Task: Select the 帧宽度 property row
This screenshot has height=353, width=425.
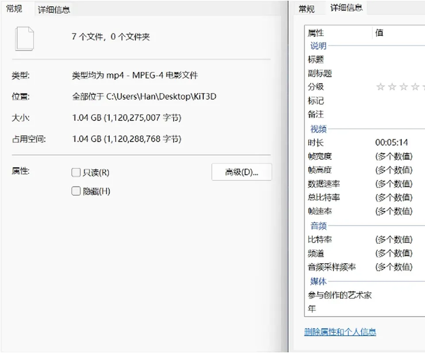Action: click(365, 156)
